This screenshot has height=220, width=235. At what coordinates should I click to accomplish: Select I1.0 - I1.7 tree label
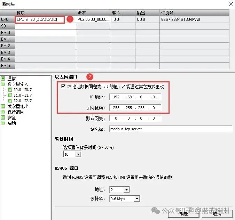(x=23, y=95)
